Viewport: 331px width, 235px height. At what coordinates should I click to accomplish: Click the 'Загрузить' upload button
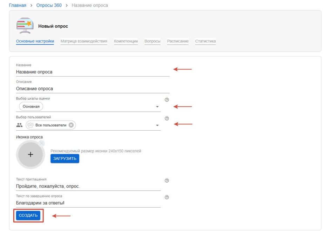pyautogui.click(x=65, y=158)
